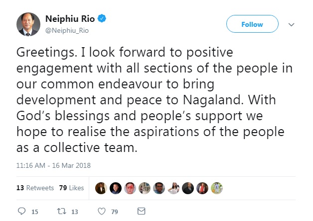Expand the tweet options chevron
The image size is (313, 221).
(x=292, y=25)
